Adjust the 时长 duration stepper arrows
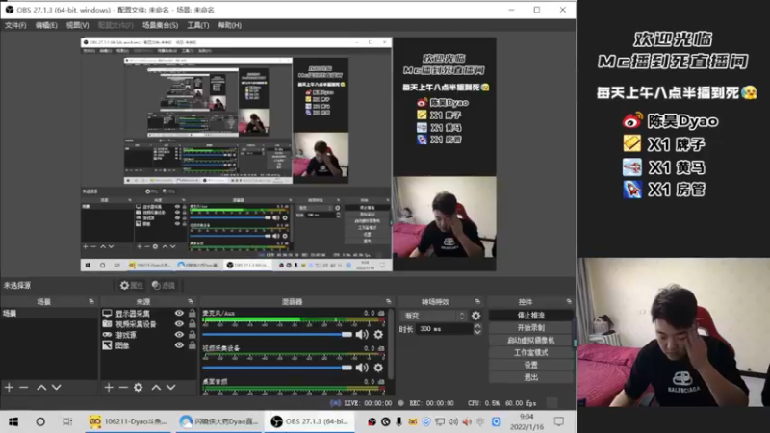The height and width of the screenshot is (433, 770). coord(477,329)
